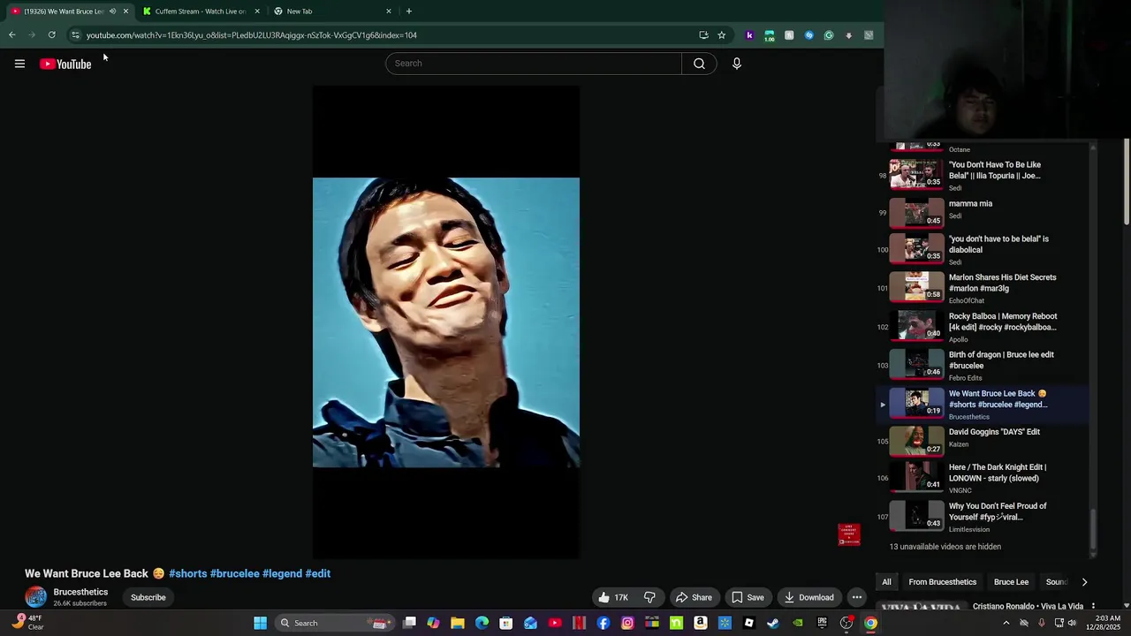The width and height of the screenshot is (1131, 636).
Task: Open 'Why You Don't Feel Proud' video
Action: click(981, 517)
